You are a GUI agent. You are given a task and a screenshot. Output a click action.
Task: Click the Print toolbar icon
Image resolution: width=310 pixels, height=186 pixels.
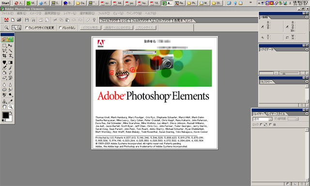point(41,20)
